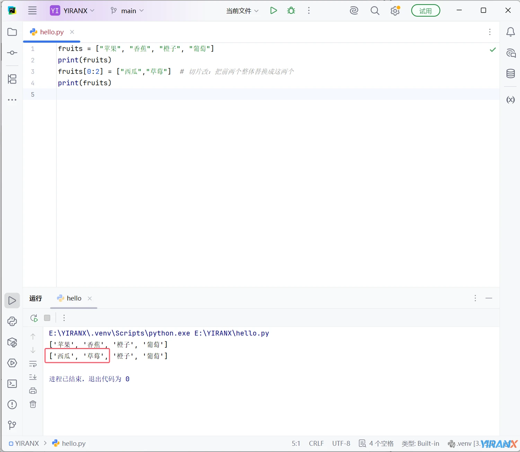Open the Notifications bell

point(510,32)
